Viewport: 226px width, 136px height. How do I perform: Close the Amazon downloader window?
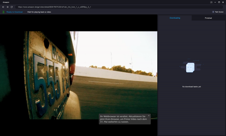(223, 2)
